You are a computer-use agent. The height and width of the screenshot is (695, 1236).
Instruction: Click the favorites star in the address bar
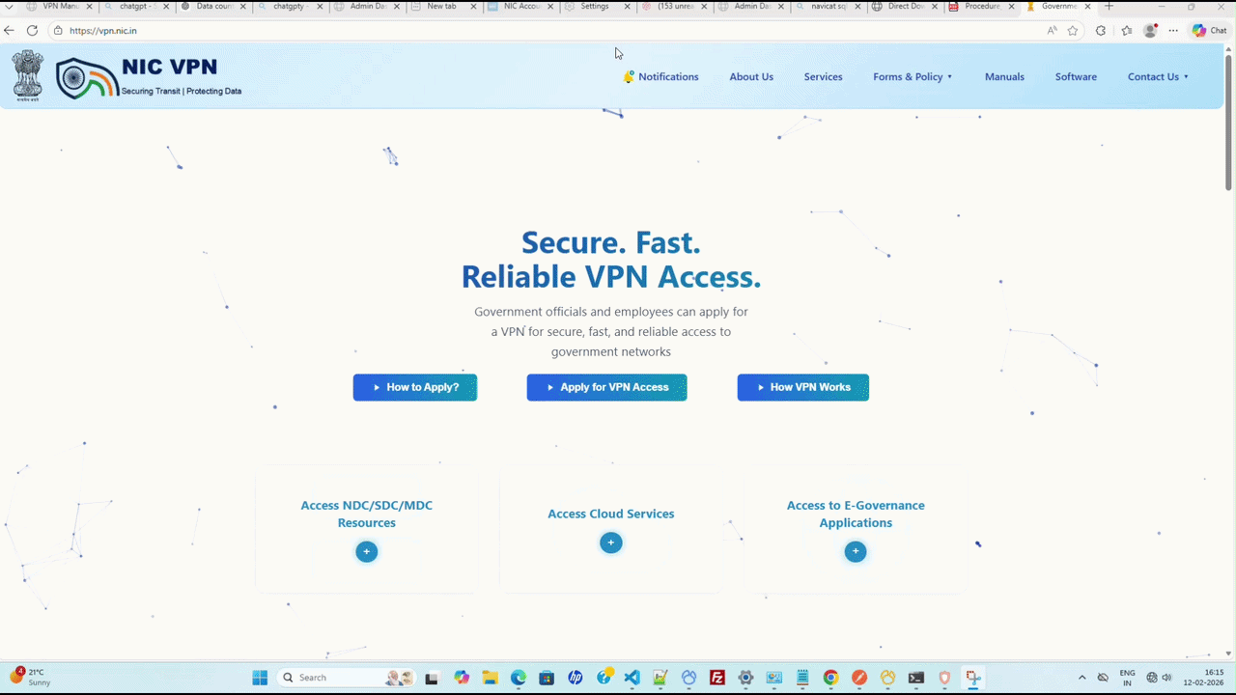[1072, 30]
